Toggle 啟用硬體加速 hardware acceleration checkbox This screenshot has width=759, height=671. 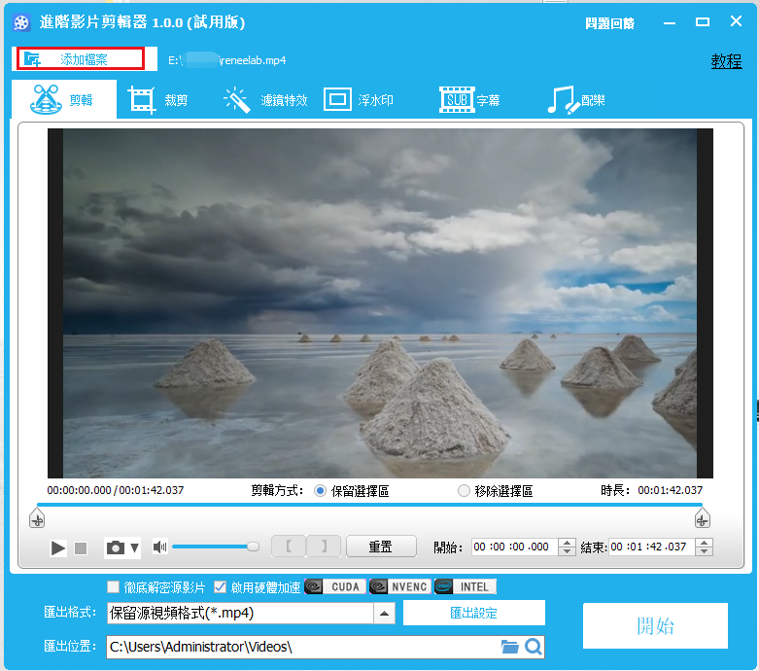click(x=221, y=587)
